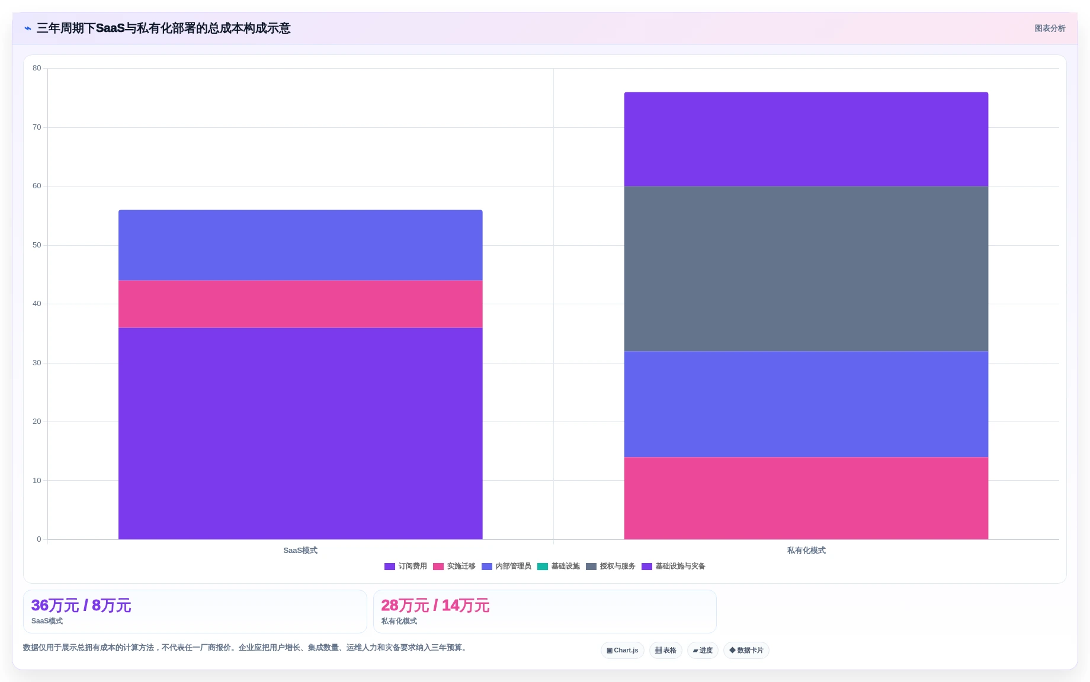Click the Chart.js tag chip

click(x=623, y=650)
